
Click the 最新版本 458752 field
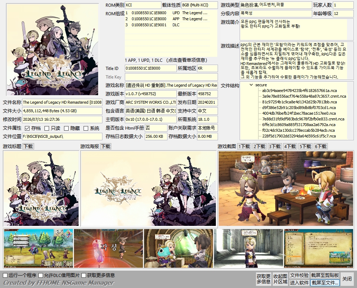(207, 94)
